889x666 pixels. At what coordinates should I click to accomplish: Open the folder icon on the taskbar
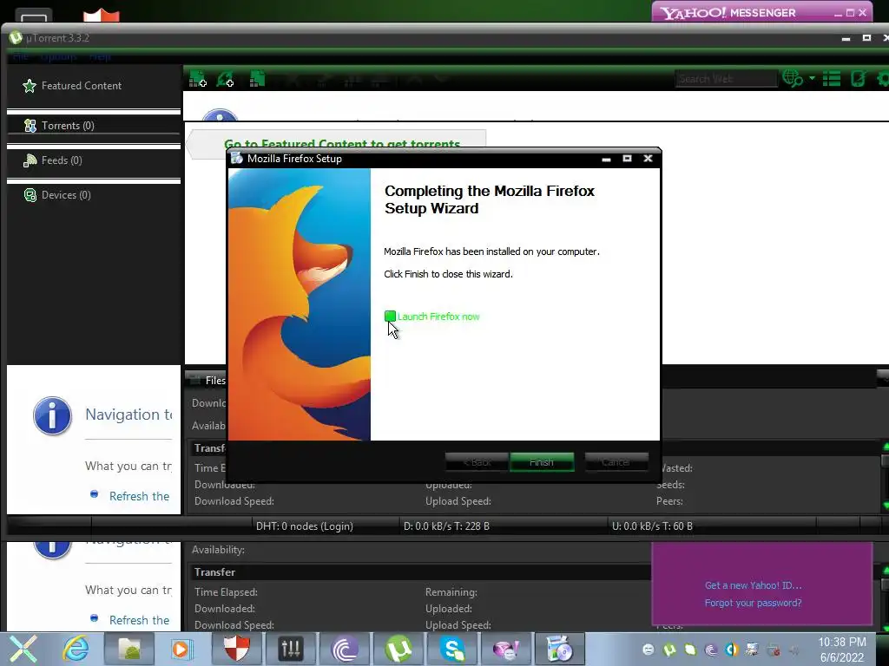(x=128, y=649)
